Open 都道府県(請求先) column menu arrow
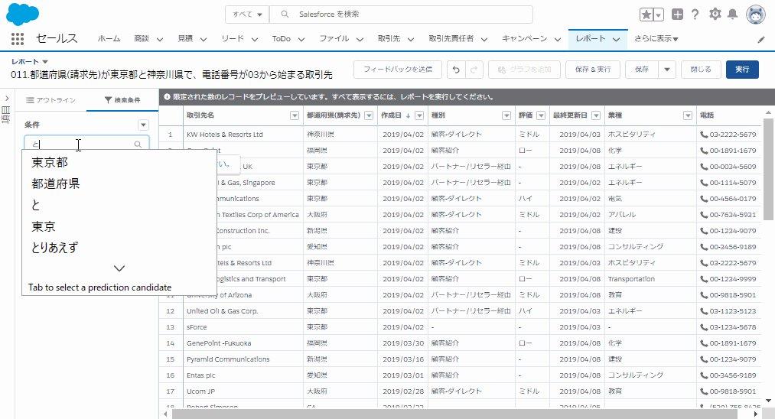The image size is (775, 419). (369, 115)
